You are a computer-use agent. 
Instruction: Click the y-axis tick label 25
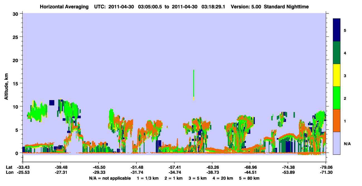click(16, 37)
